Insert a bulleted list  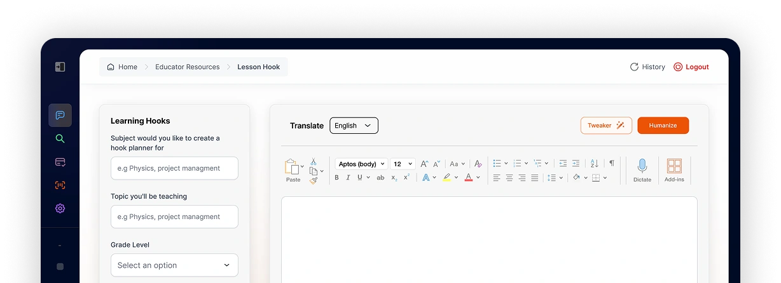[x=497, y=164]
